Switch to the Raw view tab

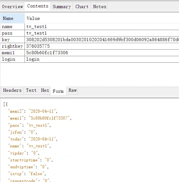pyautogui.click(x=72, y=91)
